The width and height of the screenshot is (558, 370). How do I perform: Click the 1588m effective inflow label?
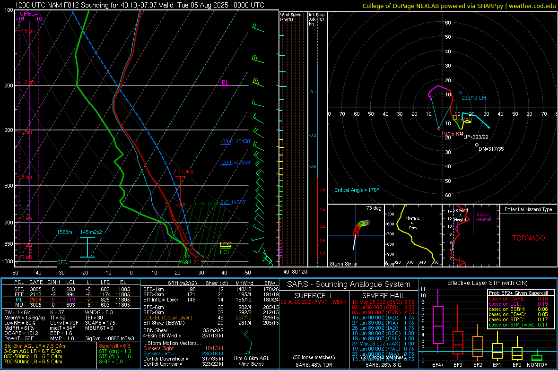pyautogui.click(x=64, y=232)
